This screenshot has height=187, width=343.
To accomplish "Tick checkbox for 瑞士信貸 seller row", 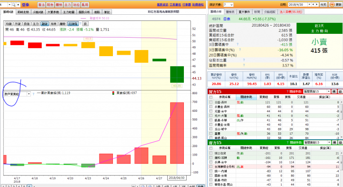I will 211,153.
